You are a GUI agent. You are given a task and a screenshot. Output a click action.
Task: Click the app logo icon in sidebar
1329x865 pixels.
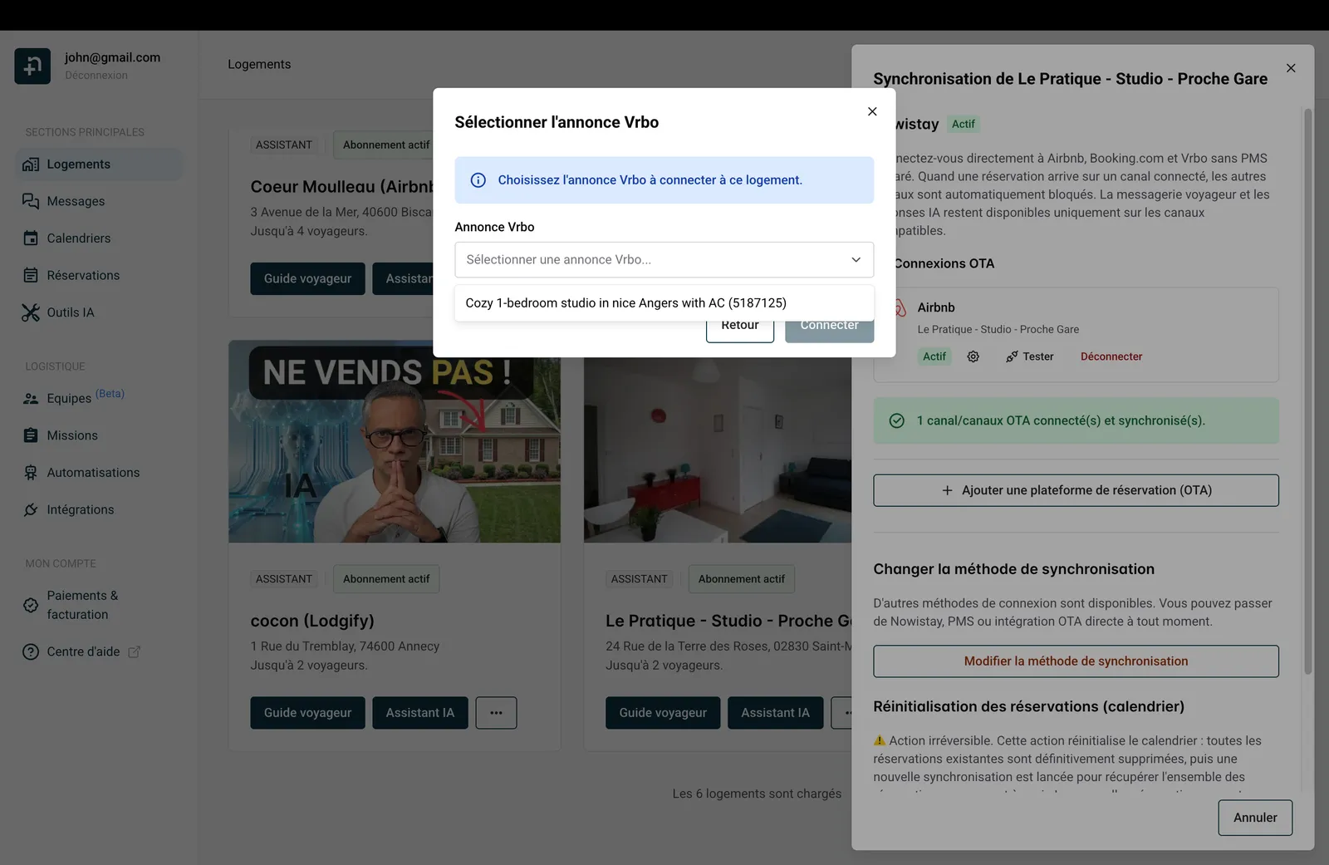pyautogui.click(x=32, y=66)
